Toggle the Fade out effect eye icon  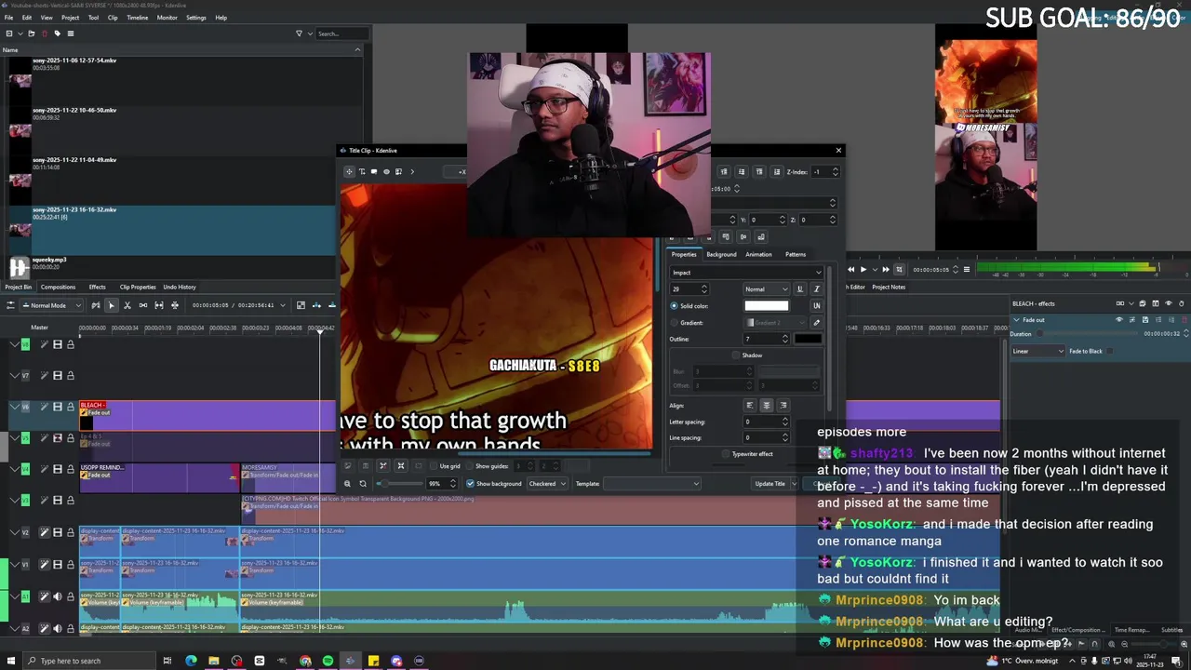pyautogui.click(x=1118, y=319)
